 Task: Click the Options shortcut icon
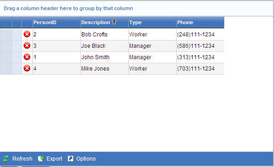(x=71, y=159)
